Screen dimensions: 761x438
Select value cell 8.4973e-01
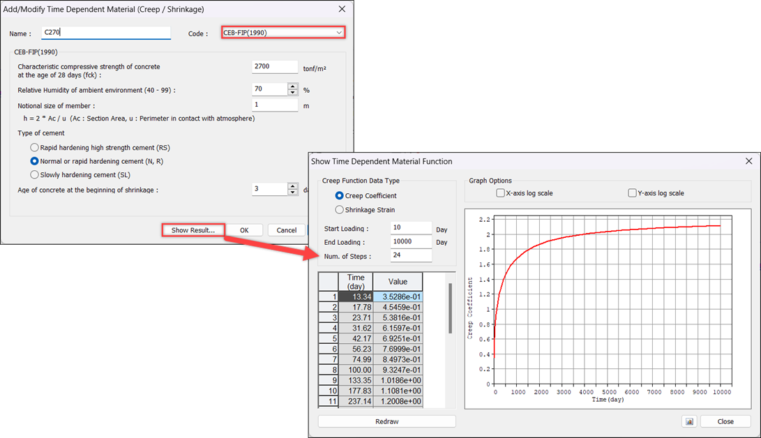[398, 359]
